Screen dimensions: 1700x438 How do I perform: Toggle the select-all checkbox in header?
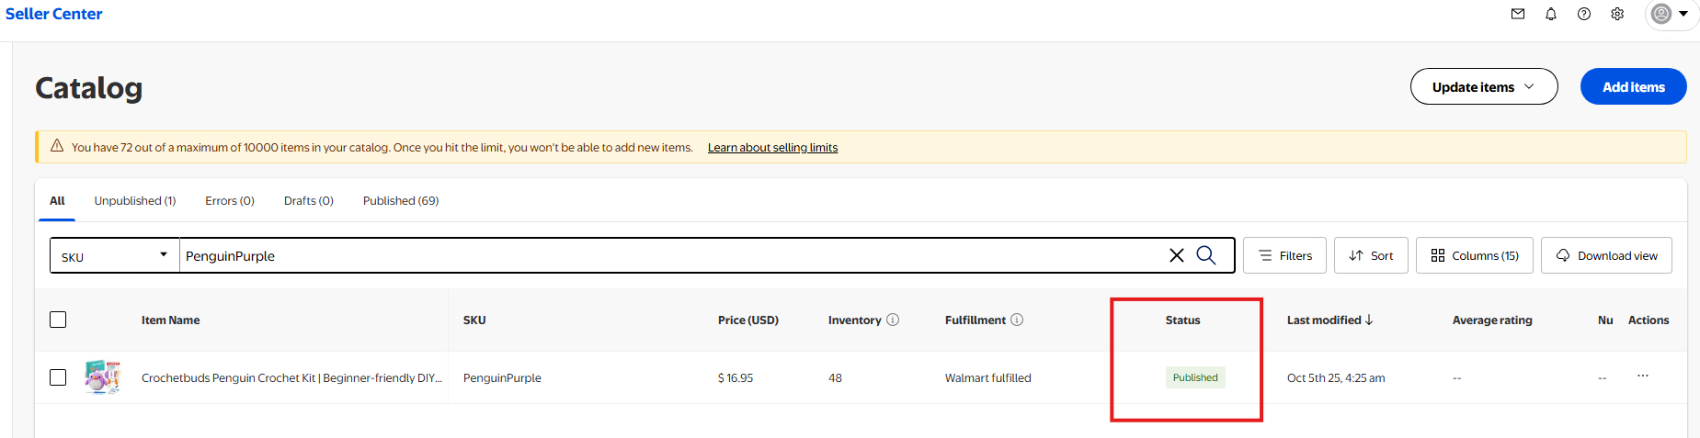click(58, 320)
